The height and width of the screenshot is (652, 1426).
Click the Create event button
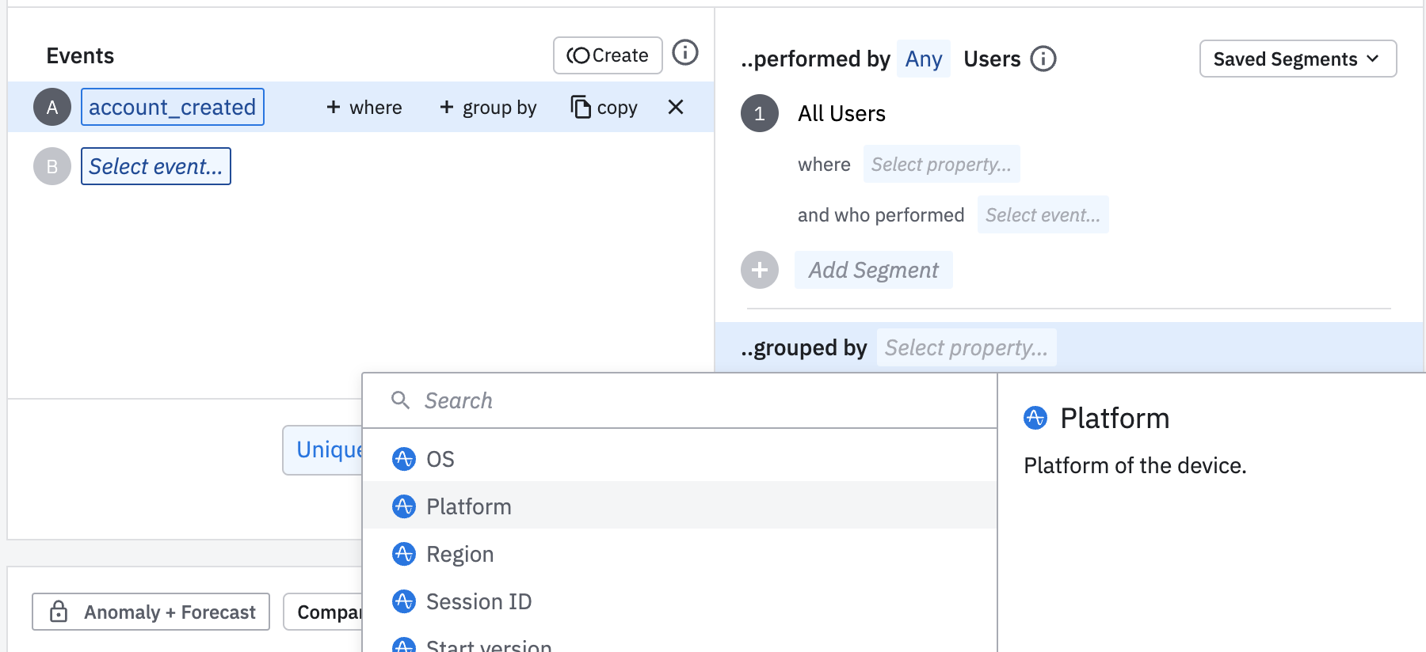(608, 55)
